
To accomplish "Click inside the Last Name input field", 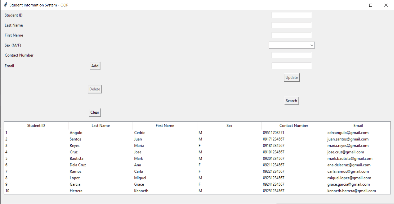I will [x=291, y=25].
